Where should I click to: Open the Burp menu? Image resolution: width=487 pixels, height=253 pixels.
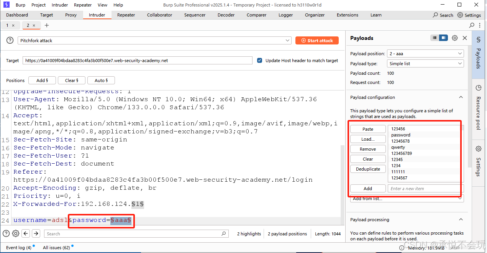(x=21, y=5)
